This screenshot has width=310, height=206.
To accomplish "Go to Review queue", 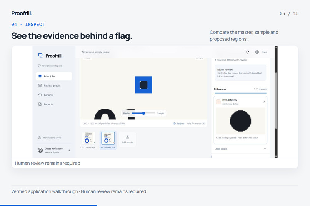I will (54, 86).
